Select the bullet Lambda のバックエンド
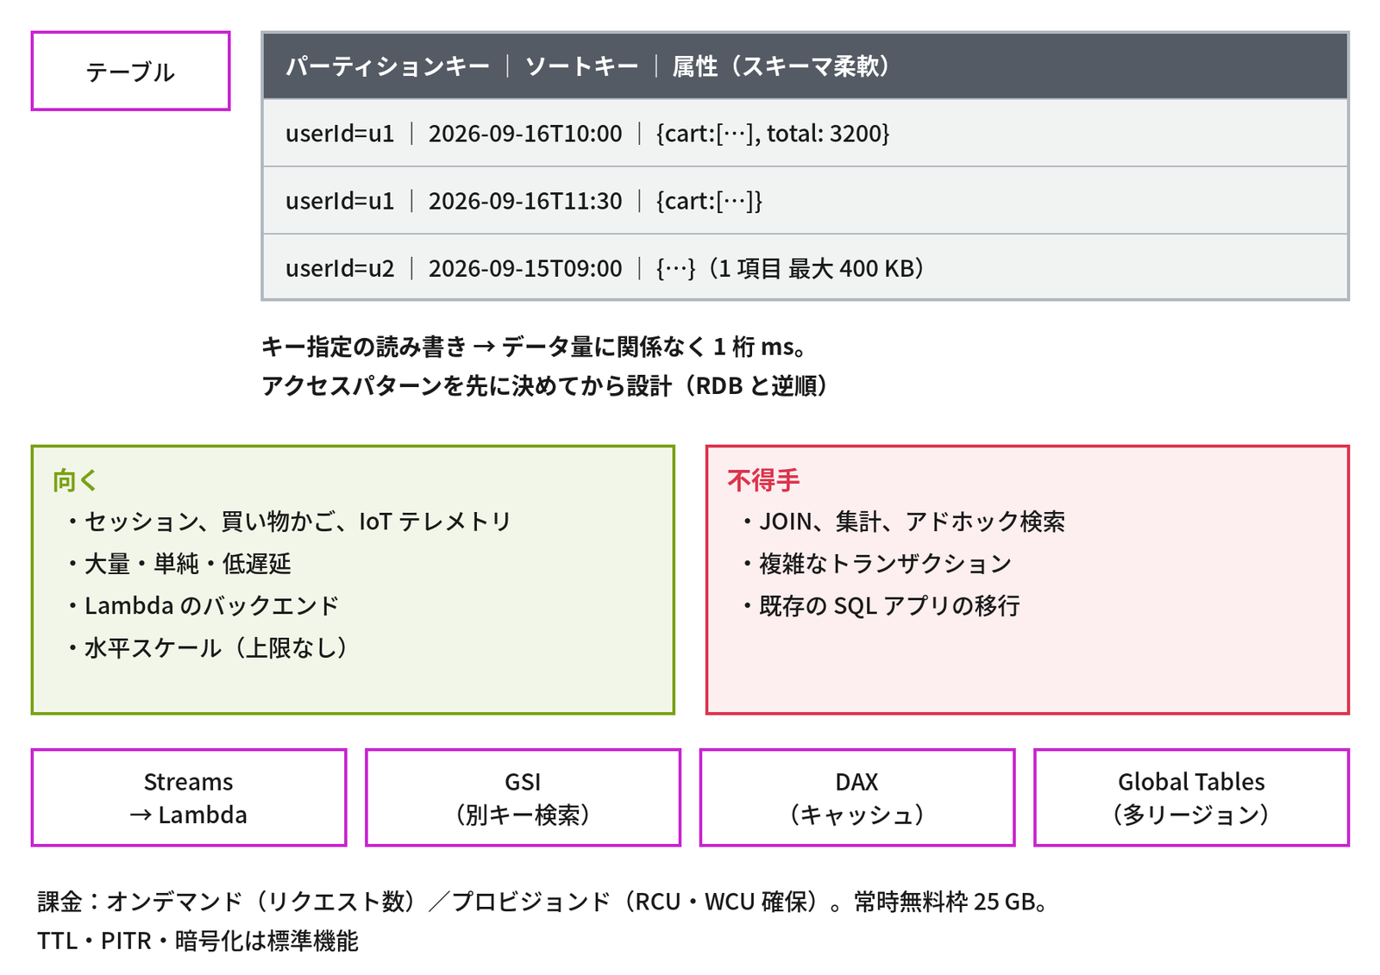Image resolution: width=1380 pixels, height=975 pixels. (204, 606)
